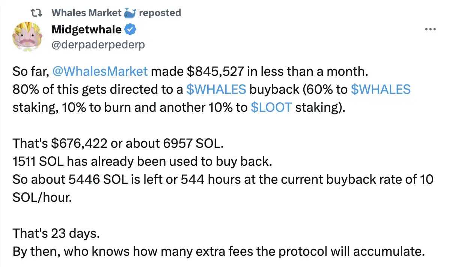Click the 'reposted' label text
This screenshot has width=449, height=267.
[160, 13]
